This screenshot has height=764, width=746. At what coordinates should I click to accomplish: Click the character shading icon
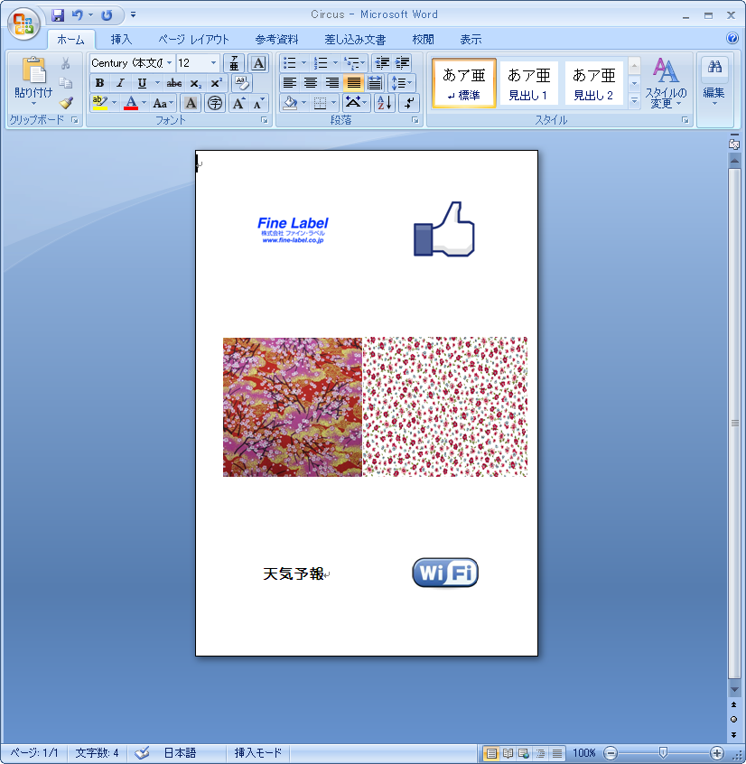[191, 103]
